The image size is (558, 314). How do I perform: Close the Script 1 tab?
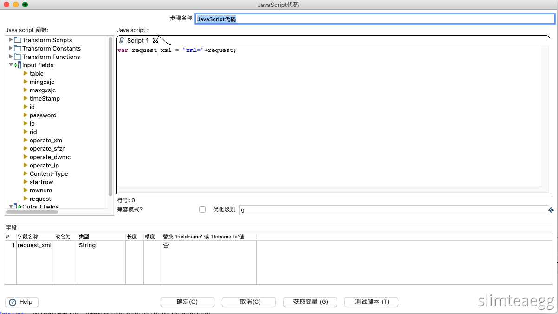point(156,40)
